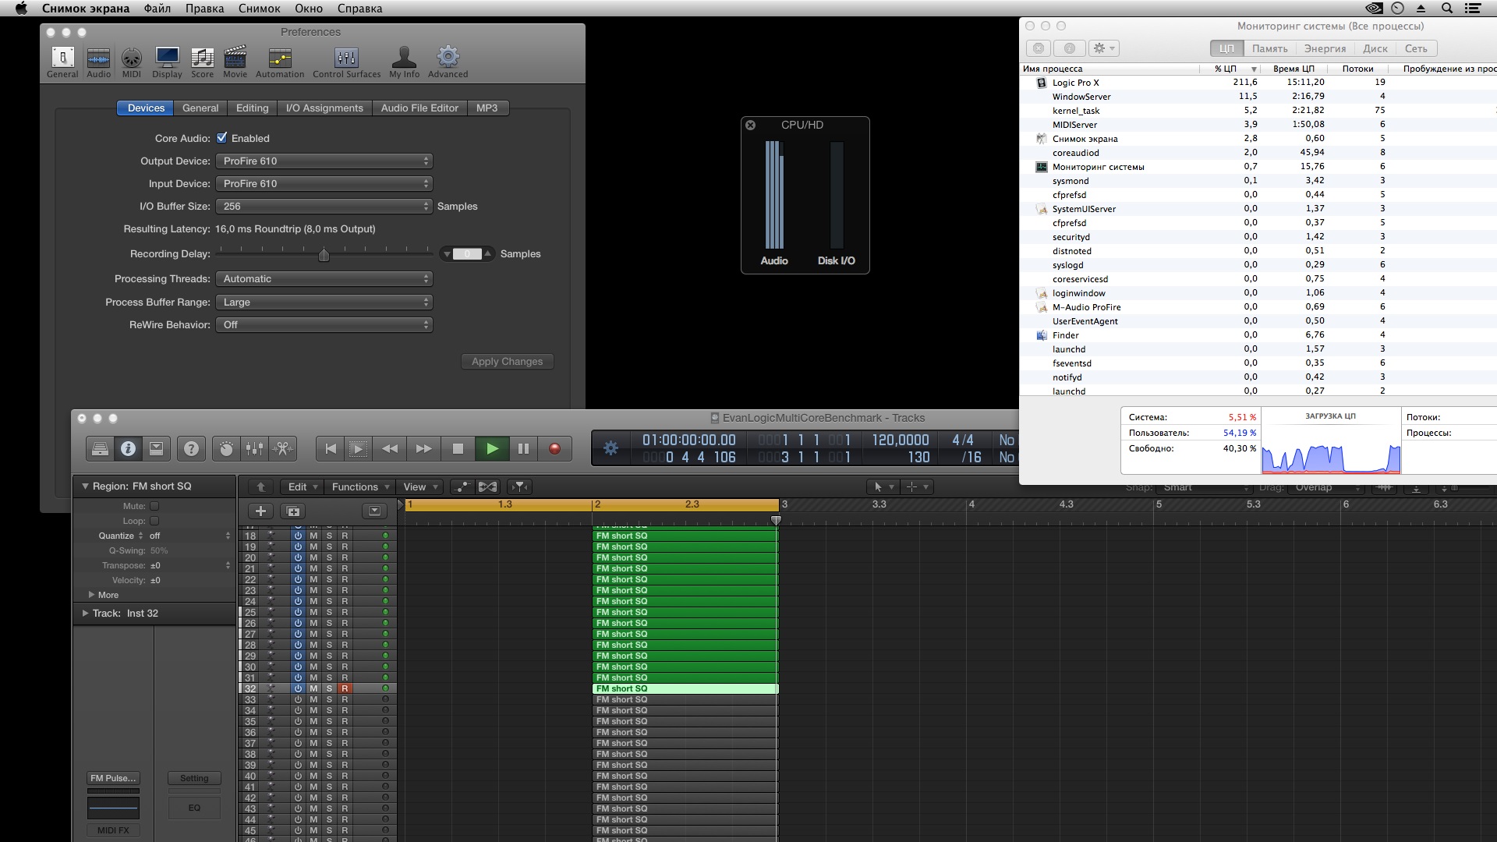1497x842 pixels.
Task: Switch to General tab in Audio preferences
Action: 200,108
